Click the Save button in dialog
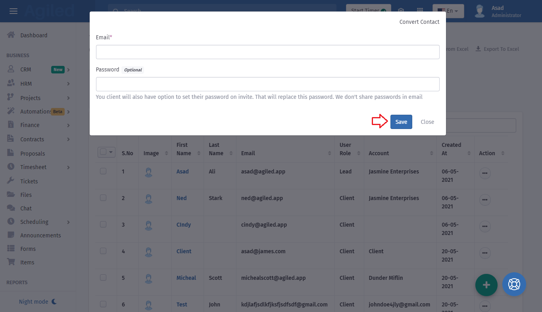This screenshot has width=542, height=312. coord(401,122)
